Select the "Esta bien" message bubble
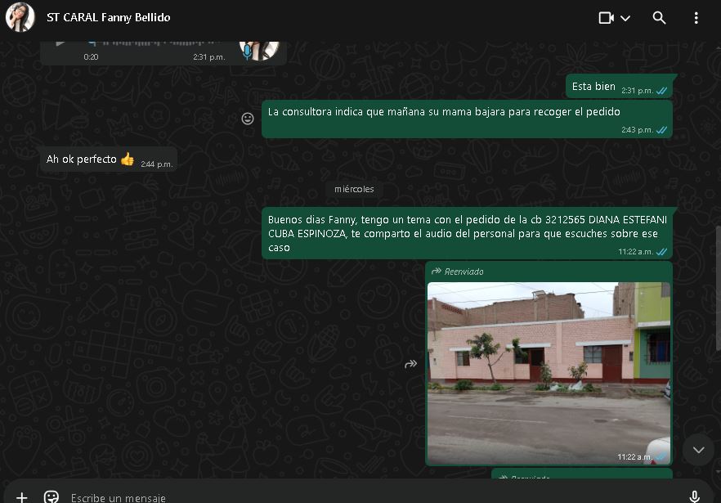 (593, 87)
